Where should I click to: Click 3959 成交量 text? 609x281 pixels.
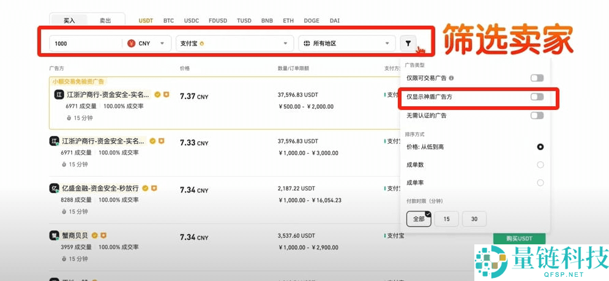coord(76,247)
